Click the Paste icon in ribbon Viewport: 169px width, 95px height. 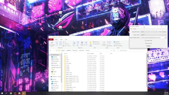coord(60,43)
